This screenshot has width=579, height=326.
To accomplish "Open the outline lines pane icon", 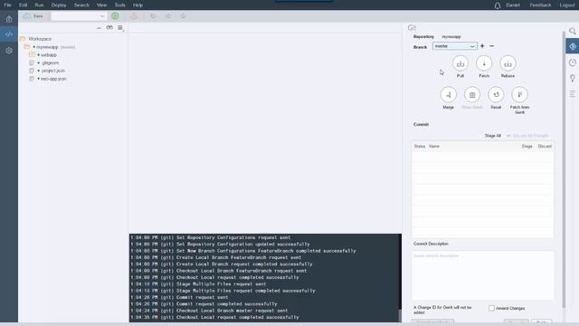I will coord(572,94).
